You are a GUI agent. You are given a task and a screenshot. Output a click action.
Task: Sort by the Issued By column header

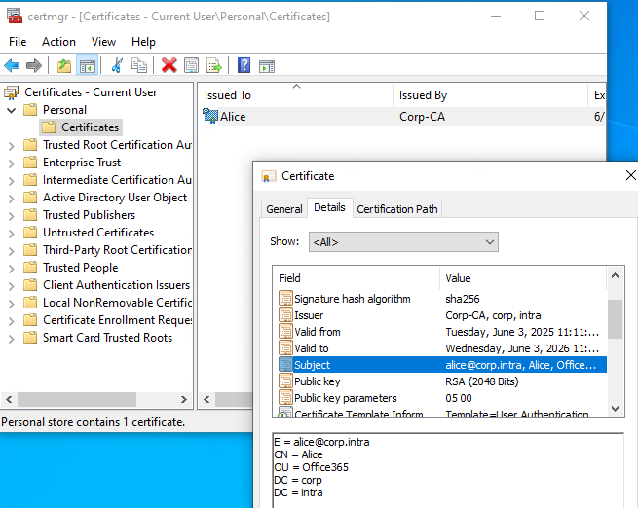[423, 95]
